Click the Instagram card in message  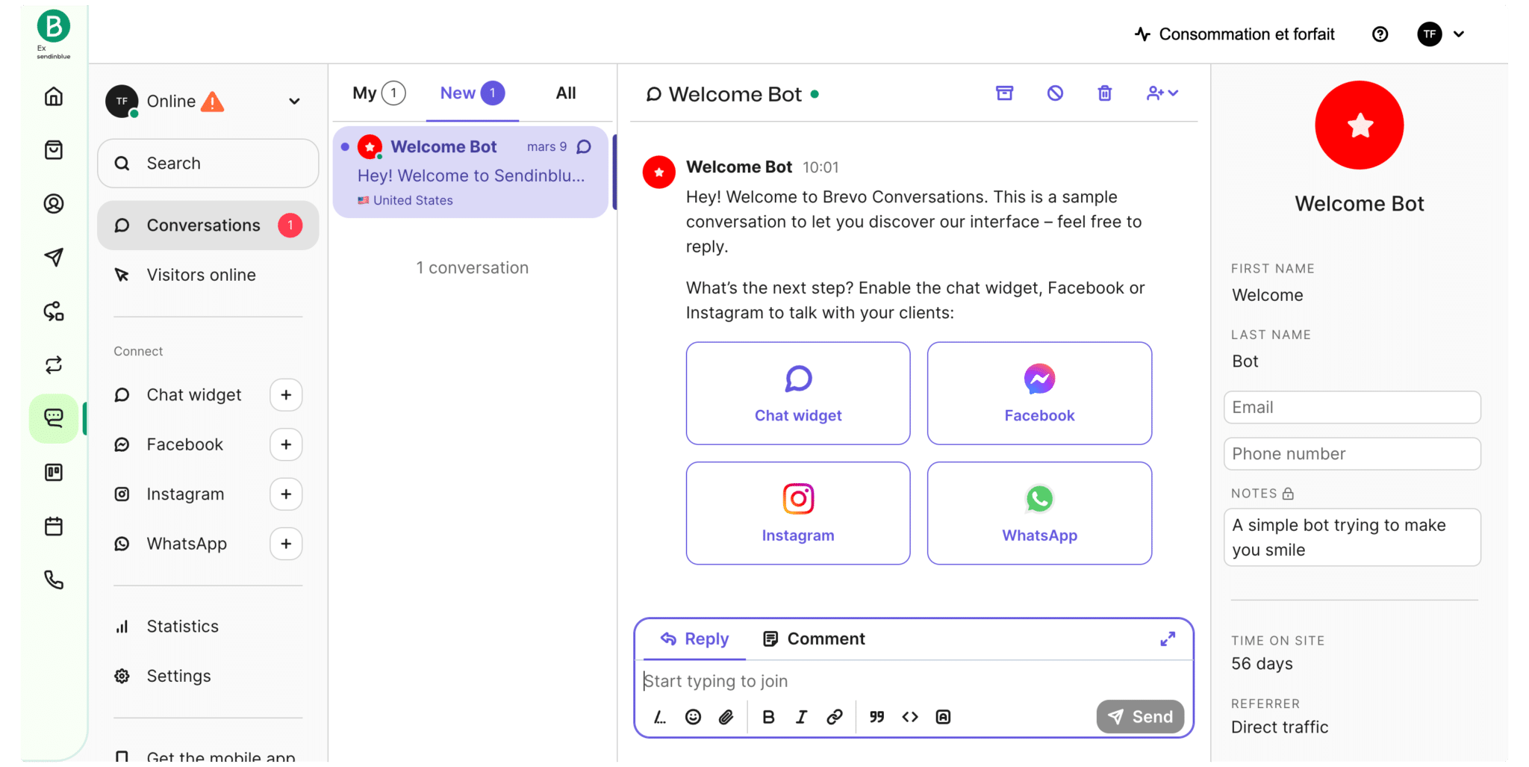pyautogui.click(x=798, y=513)
